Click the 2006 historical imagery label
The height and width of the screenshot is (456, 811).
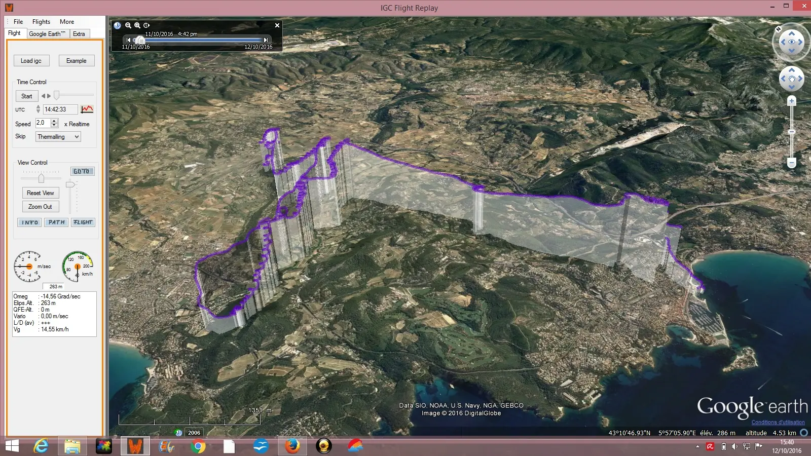click(x=194, y=433)
